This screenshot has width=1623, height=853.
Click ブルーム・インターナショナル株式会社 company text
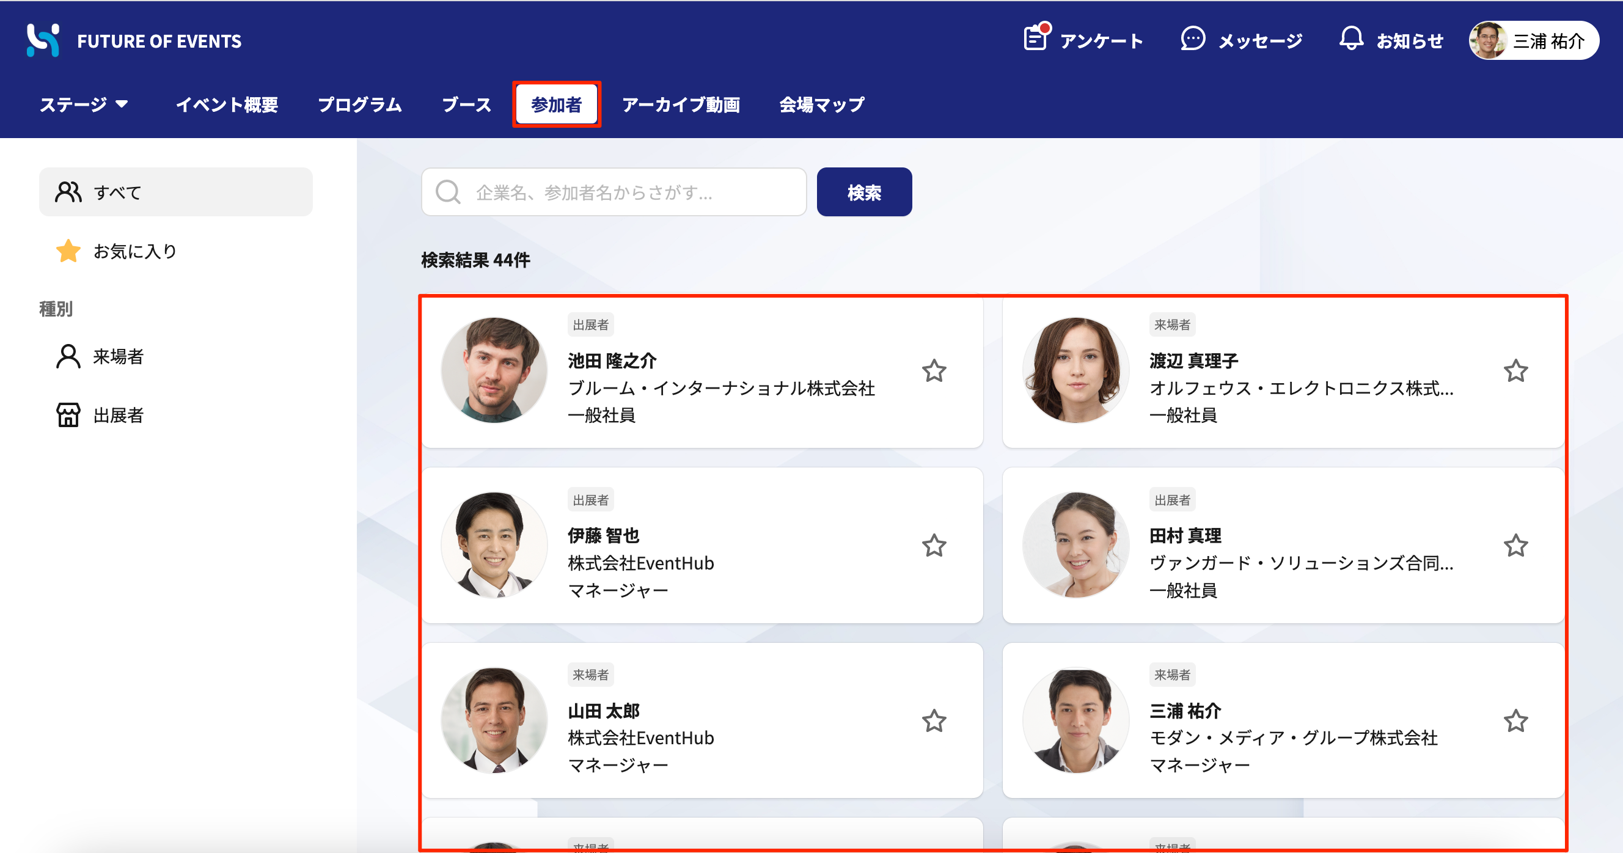(x=722, y=388)
